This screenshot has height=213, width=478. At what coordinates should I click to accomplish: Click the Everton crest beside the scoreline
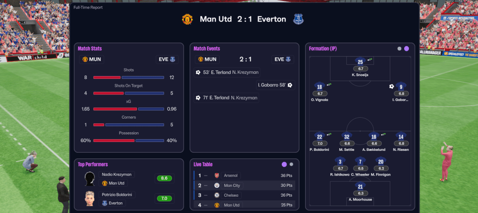(x=298, y=19)
